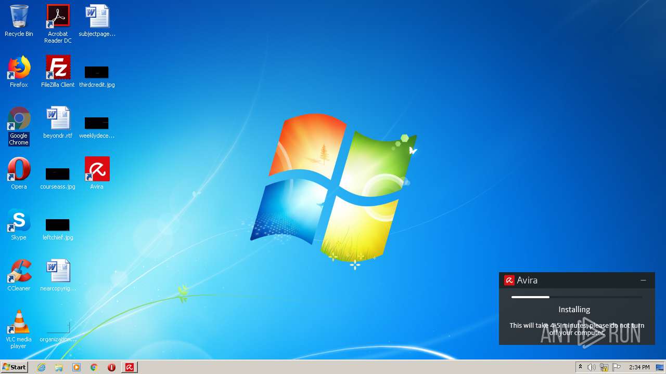Select leftchief.jpg image file
This screenshot has height=374, width=666.
point(58,229)
